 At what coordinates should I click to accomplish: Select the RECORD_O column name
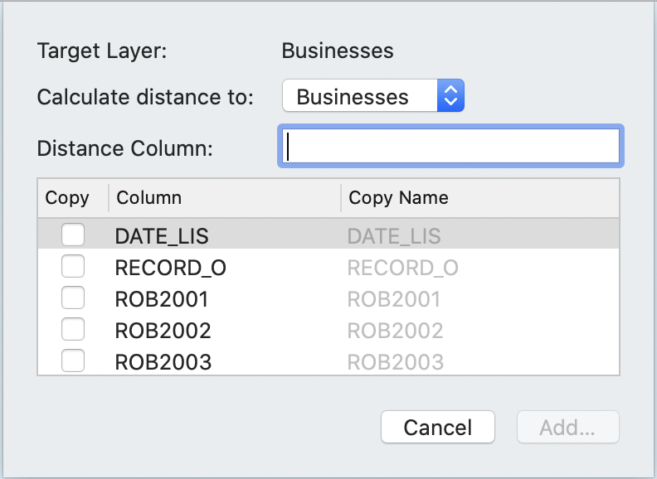171,268
